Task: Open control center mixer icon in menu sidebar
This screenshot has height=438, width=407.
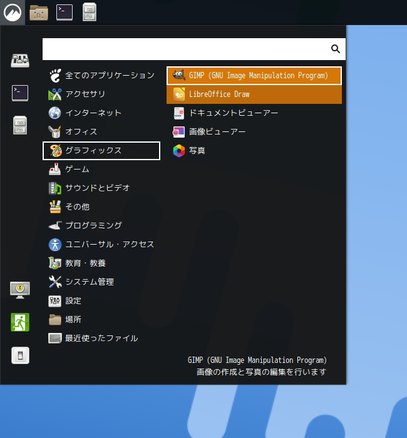Action: click(20, 60)
